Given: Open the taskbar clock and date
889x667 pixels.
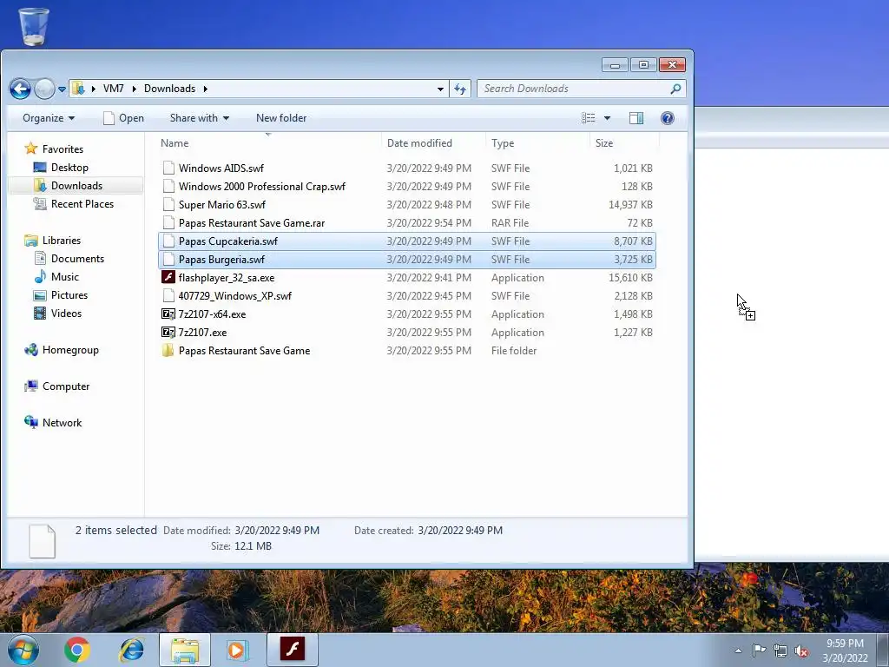Looking at the screenshot, I should [845, 650].
